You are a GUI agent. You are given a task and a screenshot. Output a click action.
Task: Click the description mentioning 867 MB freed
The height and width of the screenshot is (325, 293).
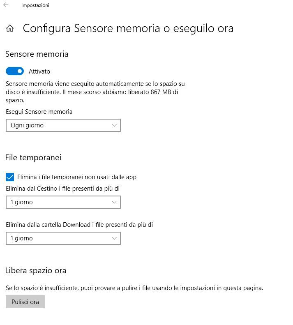click(x=95, y=92)
